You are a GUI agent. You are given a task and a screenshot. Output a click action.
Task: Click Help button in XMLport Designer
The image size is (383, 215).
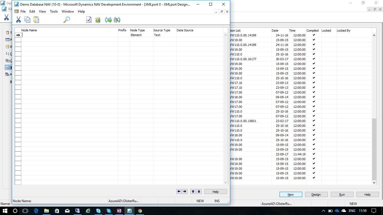[216, 191]
